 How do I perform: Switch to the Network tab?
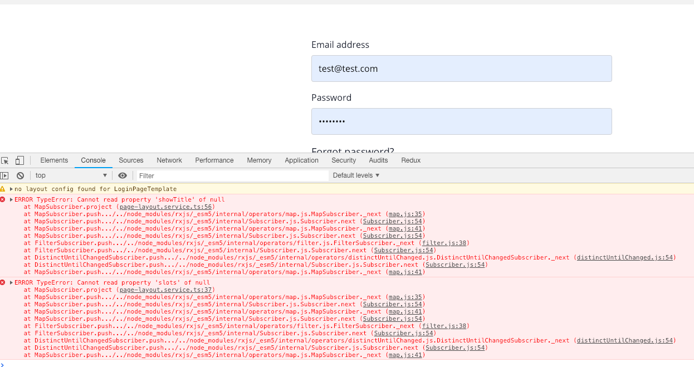pyautogui.click(x=169, y=160)
